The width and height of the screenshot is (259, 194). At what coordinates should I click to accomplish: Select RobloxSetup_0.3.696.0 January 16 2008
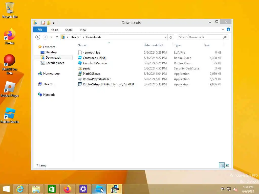(108, 84)
